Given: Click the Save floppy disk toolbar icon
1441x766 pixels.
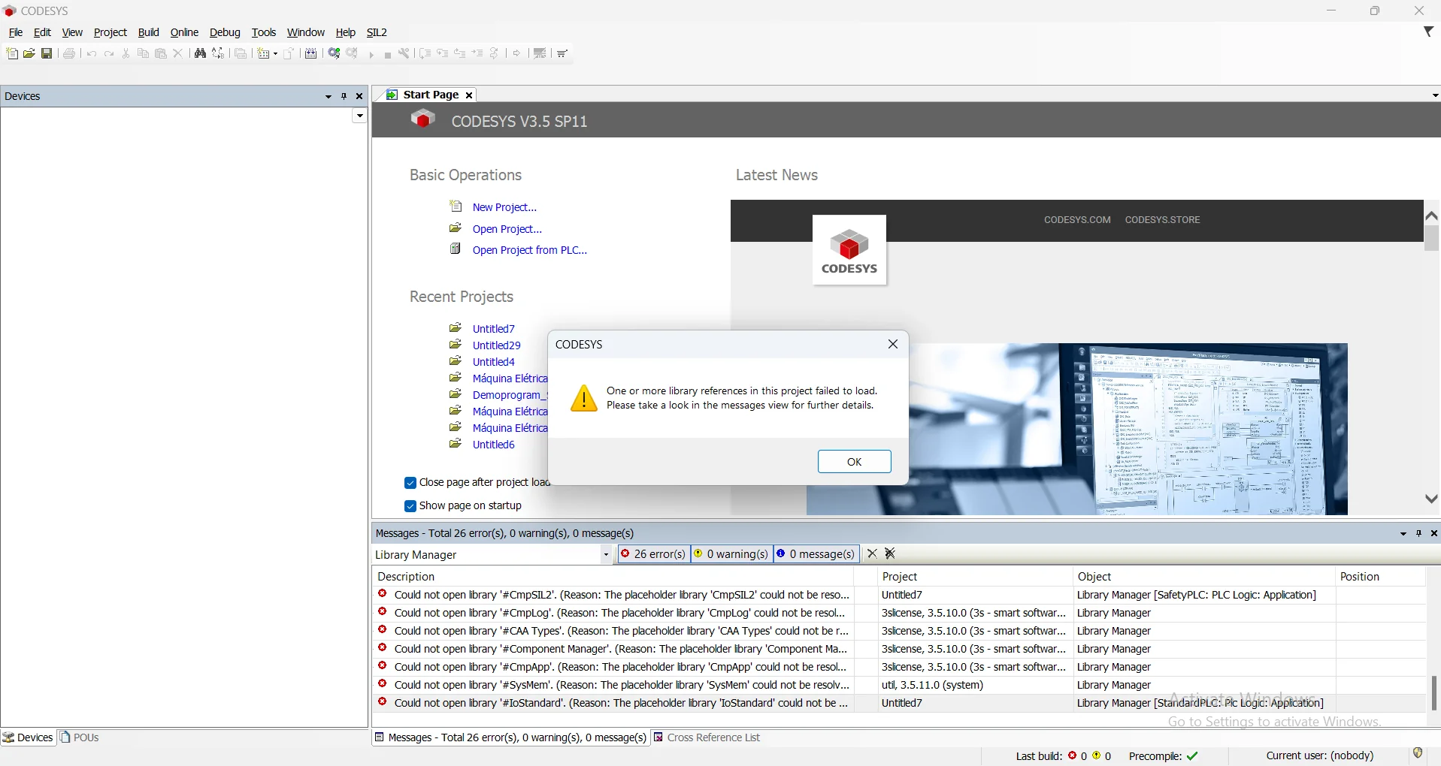Looking at the screenshot, I should click(47, 53).
